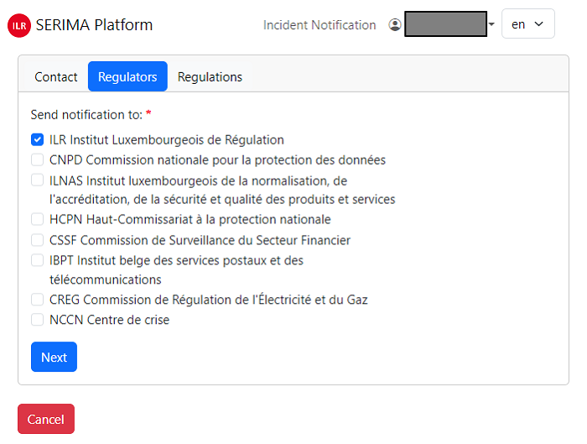The image size is (587, 444).
Task: Open the Regulations tab
Action: pos(210,77)
